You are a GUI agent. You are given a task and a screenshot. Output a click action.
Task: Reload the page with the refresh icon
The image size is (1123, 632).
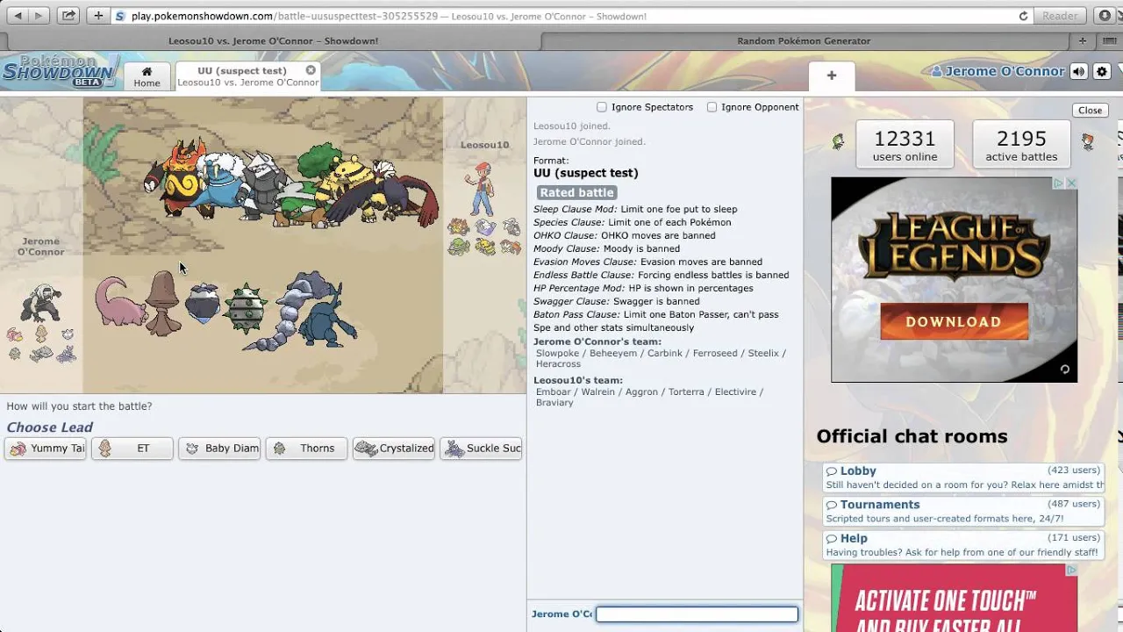tap(1023, 16)
